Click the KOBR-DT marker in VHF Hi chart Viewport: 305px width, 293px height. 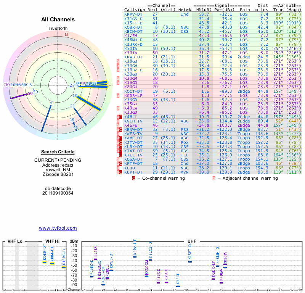pos(45,262)
